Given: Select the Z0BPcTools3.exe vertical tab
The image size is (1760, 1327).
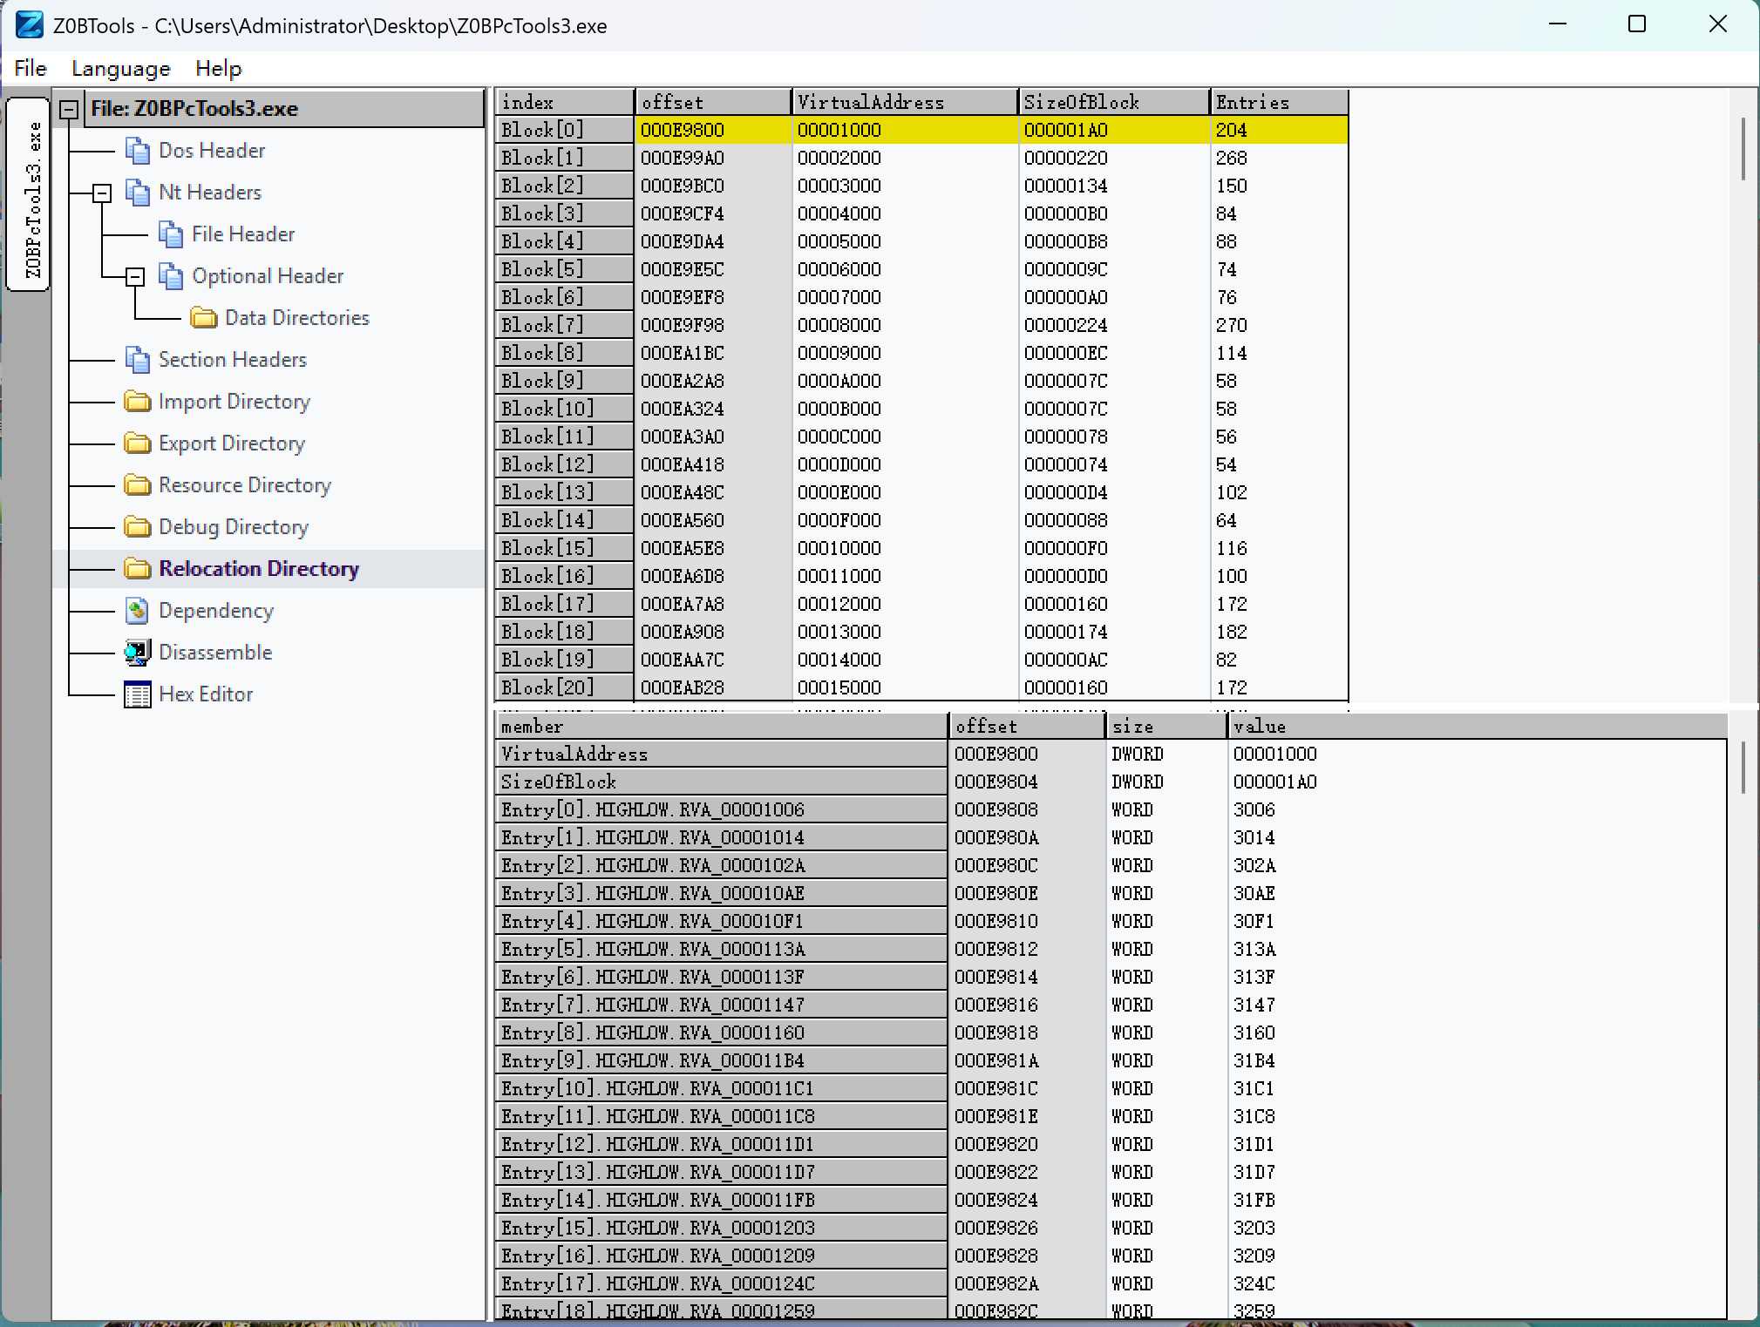Looking at the screenshot, I should click(x=28, y=194).
